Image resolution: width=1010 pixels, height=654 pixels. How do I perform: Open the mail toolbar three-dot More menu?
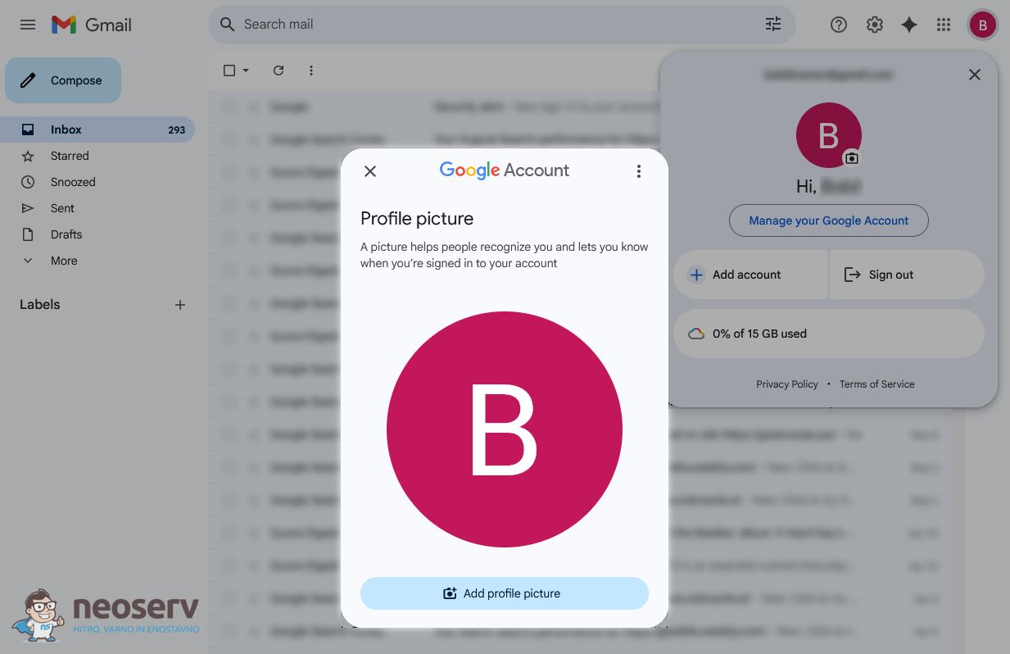click(x=311, y=70)
